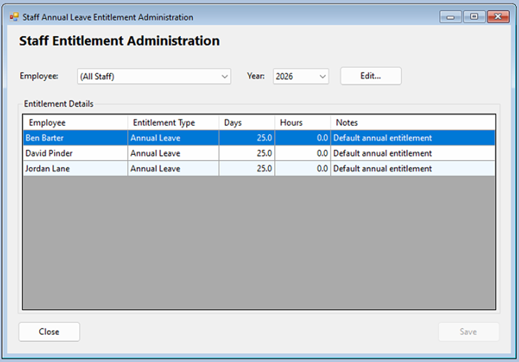Screen dimensions: 519x362
Task: Select the Ben Barter row
Action: [259, 138]
